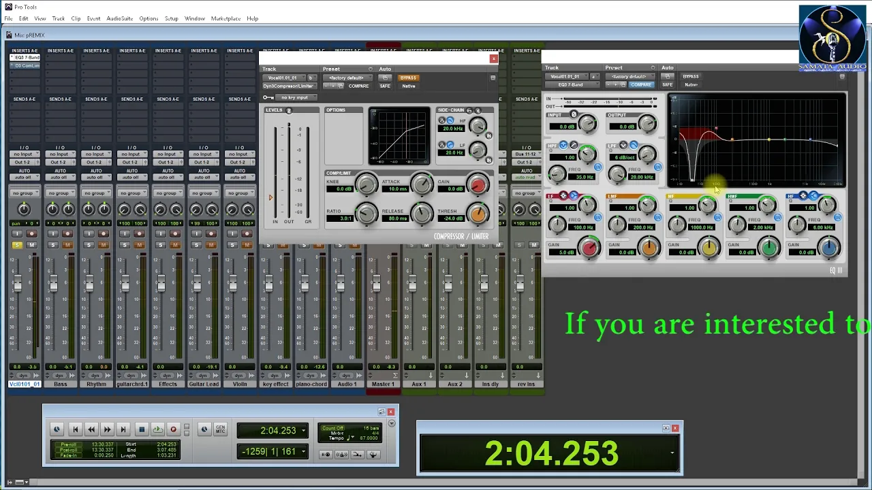Click the EQ automation enable icon

668,76
